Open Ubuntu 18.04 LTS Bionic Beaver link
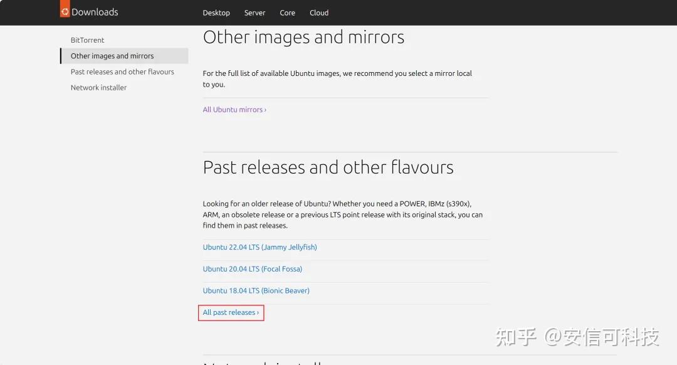Image resolution: width=677 pixels, height=365 pixels. coord(256,291)
